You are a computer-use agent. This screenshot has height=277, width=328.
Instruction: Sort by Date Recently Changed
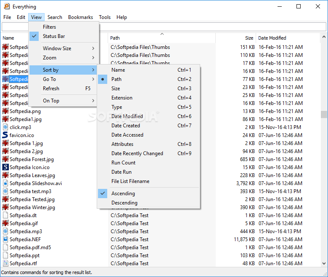148,153
